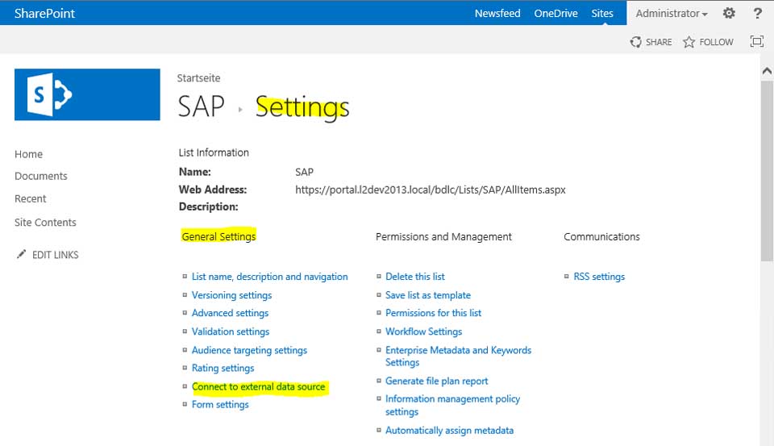Open the settings gear icon
The width and height of the screenshot is (774, 446).
[729, 13]
